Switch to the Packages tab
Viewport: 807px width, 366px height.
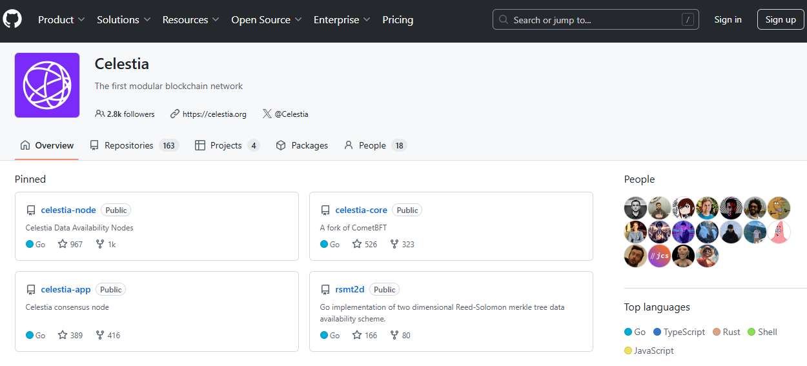click(x=302, y=145)
